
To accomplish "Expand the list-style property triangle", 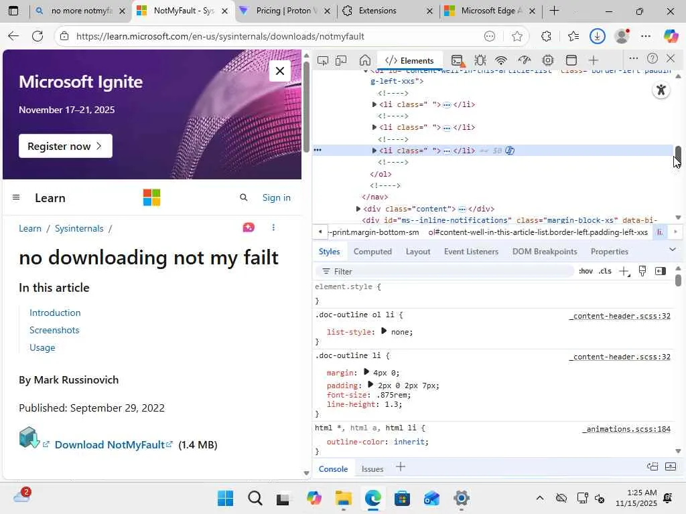I will (384, 331).
